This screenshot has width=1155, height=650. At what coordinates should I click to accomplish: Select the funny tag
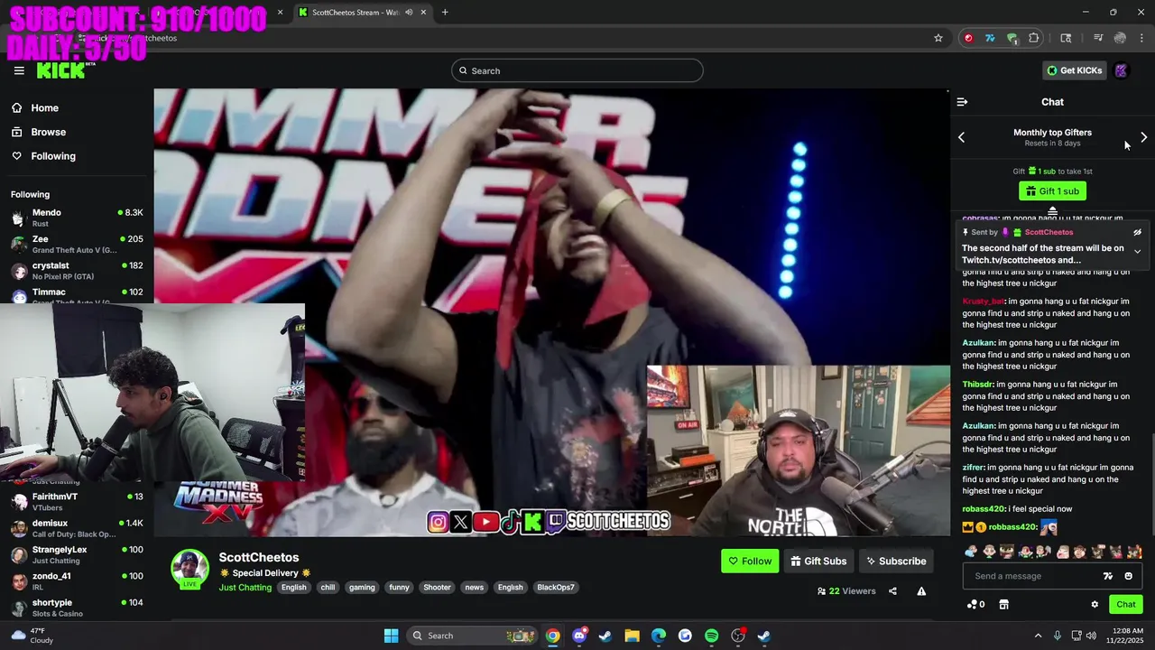[x=399, y=588]
